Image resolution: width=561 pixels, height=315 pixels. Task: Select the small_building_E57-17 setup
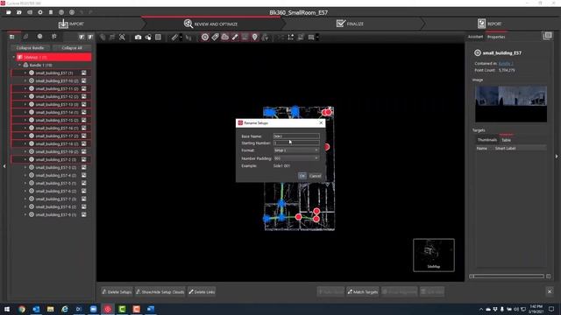tap(56, 136)
